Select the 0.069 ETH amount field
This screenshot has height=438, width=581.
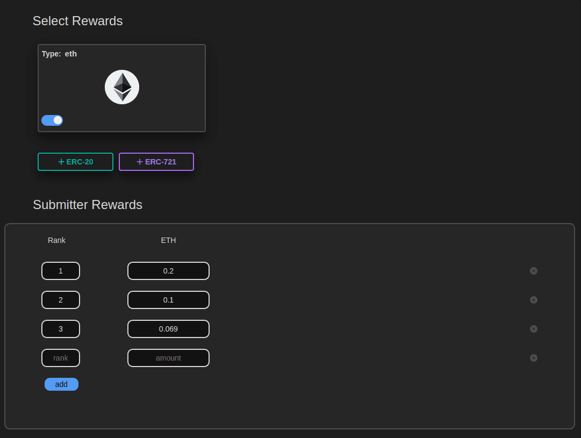(x=168, y=329)
